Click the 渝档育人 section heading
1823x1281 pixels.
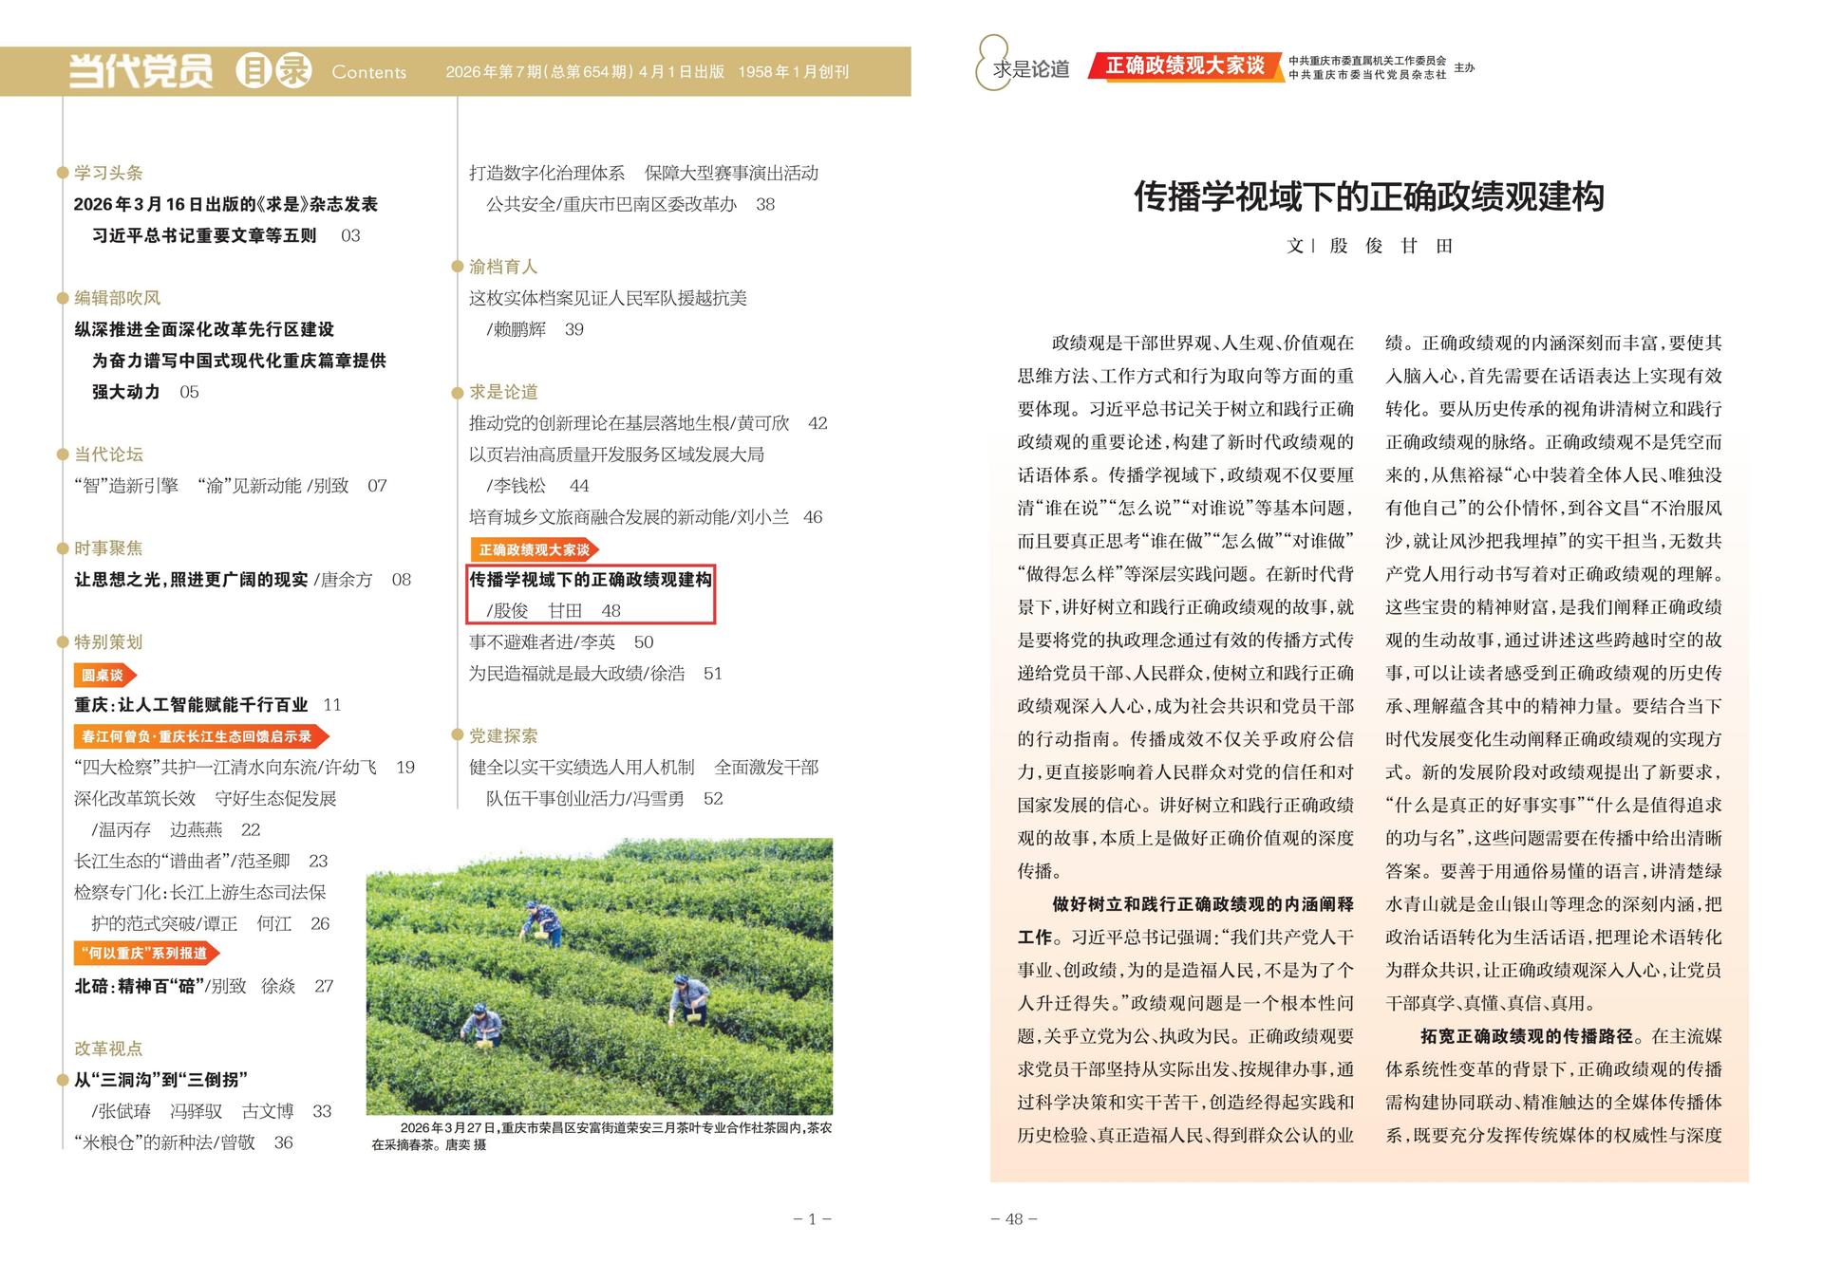point(503,267)
